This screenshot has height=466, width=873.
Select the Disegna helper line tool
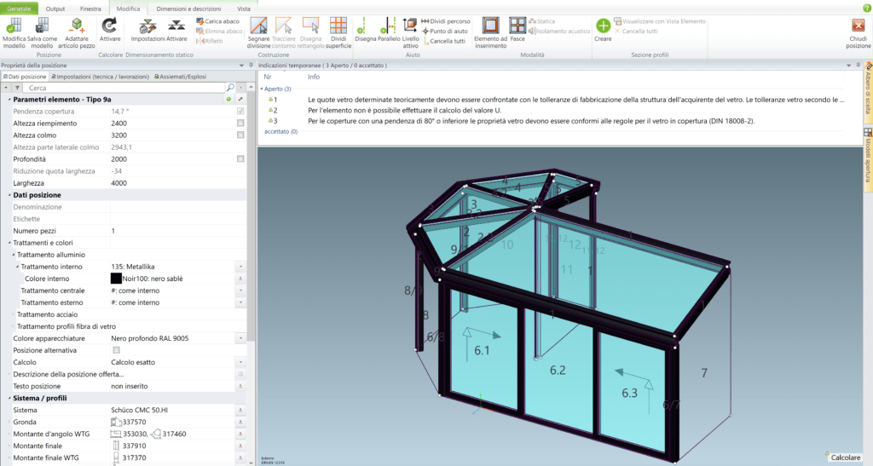click(x=365, y=29)
